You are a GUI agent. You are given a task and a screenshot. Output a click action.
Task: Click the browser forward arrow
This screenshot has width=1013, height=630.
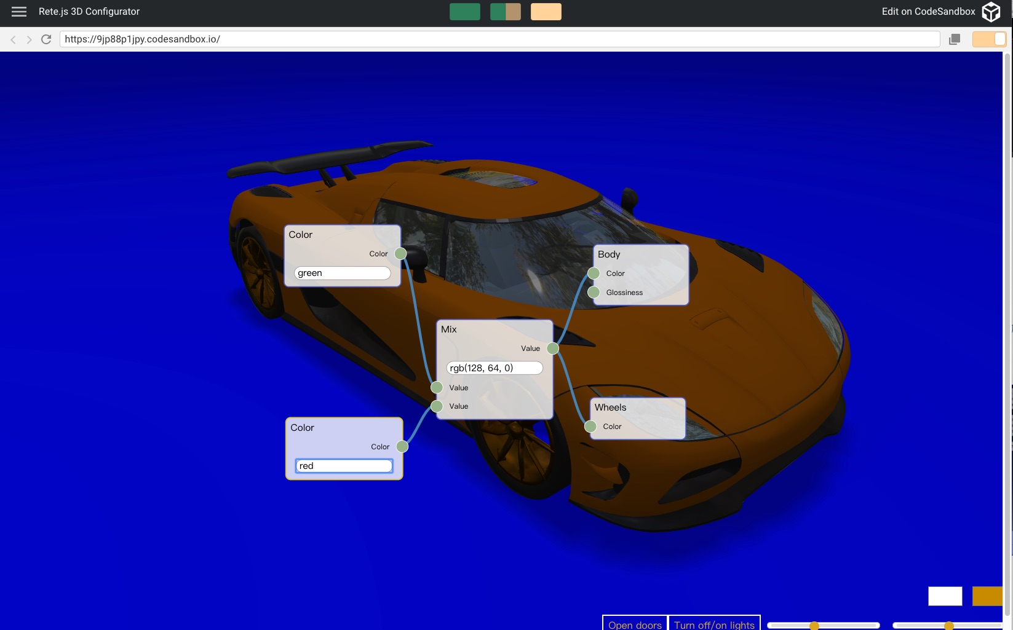pyautogui.click(x=29, y=39)
